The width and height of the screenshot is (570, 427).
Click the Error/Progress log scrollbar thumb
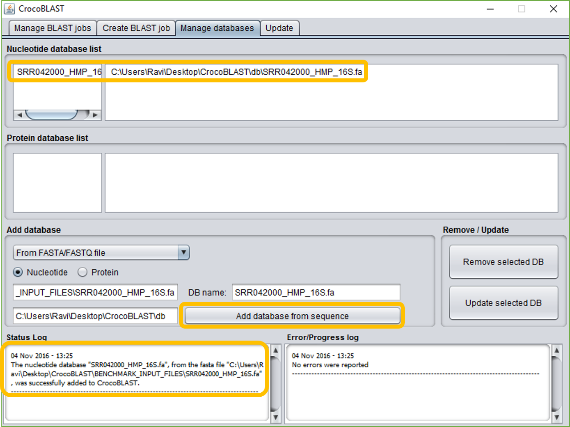click(556, 383)
